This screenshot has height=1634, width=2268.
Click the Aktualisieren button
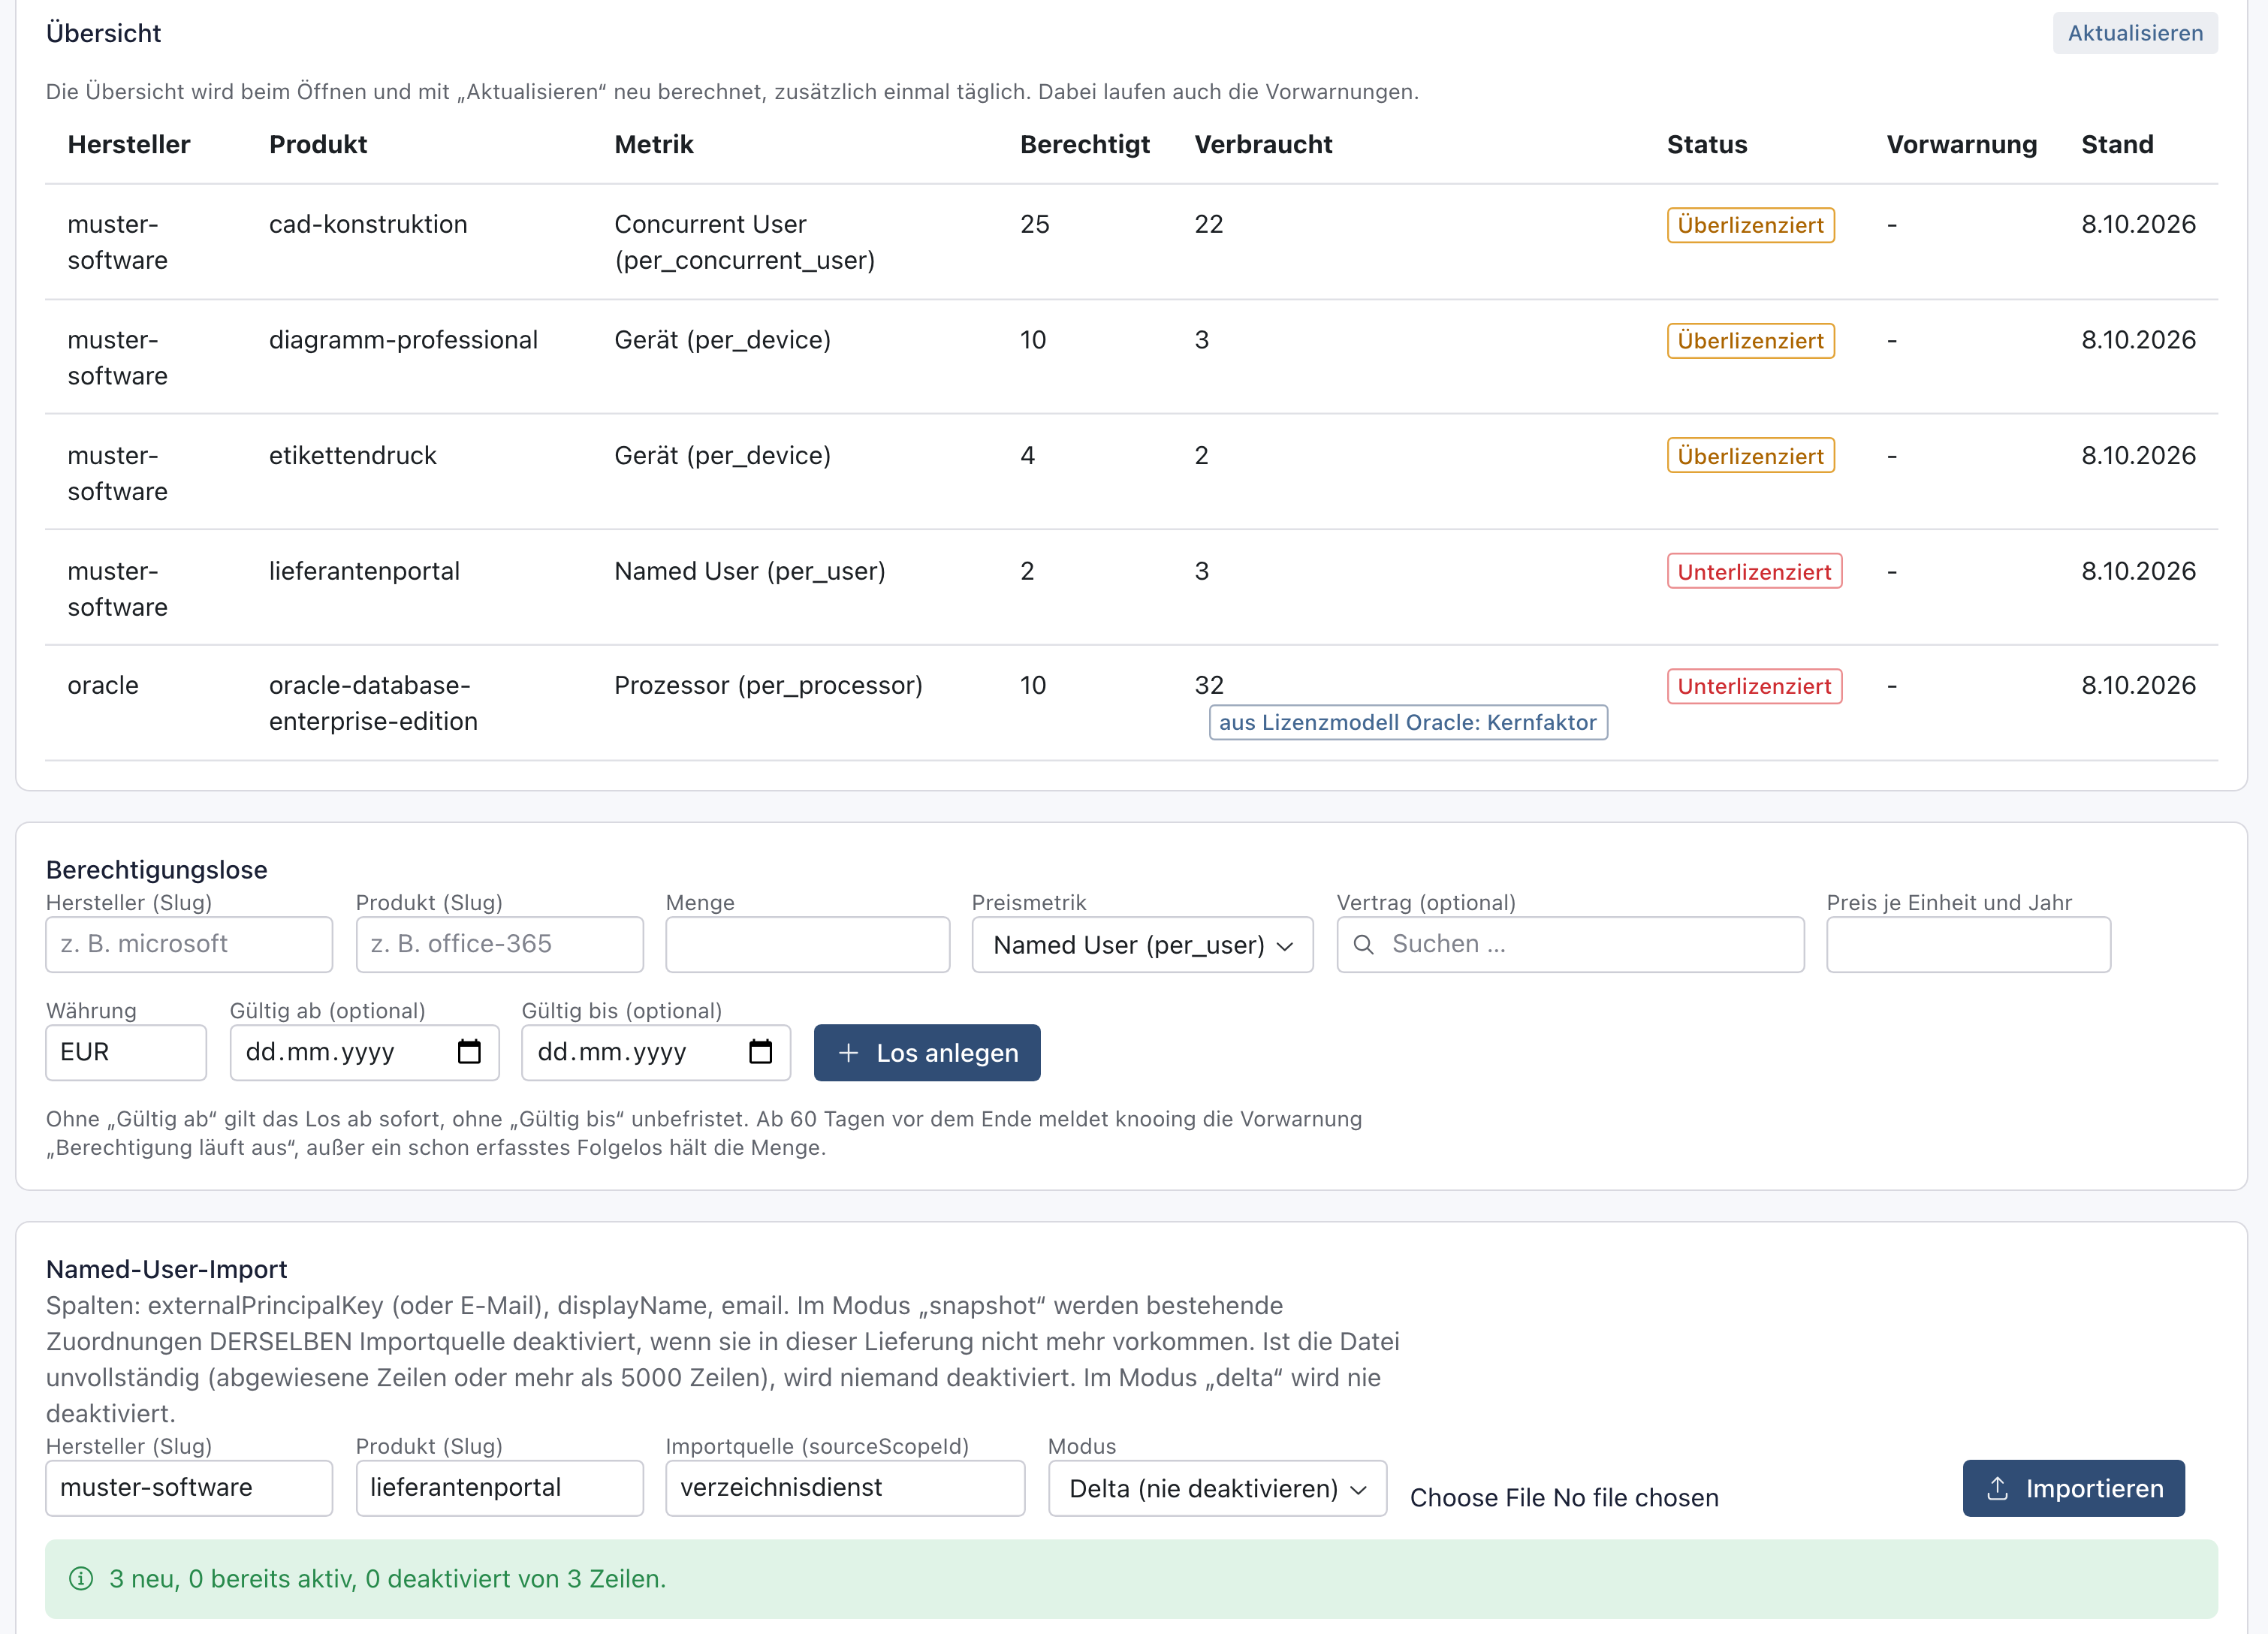[2135, 33]
